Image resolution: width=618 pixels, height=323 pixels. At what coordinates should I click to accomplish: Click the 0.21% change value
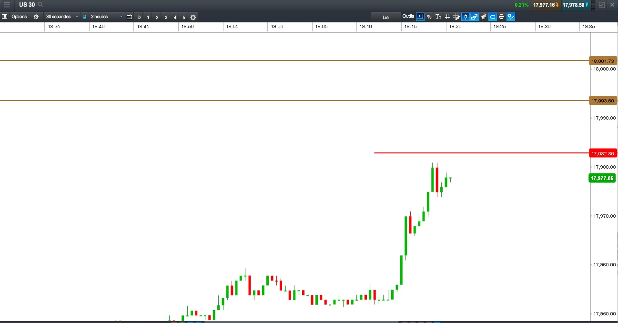(x=522, y=5)
